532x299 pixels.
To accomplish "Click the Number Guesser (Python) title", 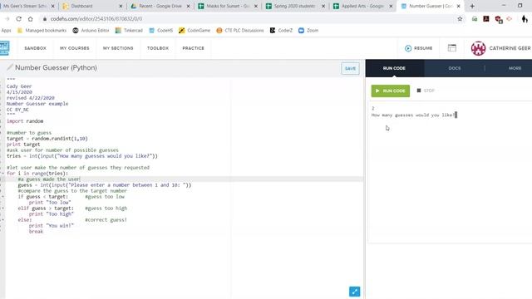I will point(56,68).
